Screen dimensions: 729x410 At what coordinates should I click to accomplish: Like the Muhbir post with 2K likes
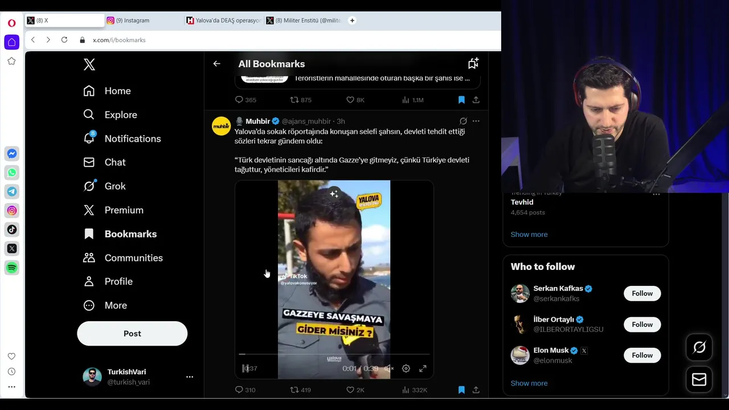point(350,390)
